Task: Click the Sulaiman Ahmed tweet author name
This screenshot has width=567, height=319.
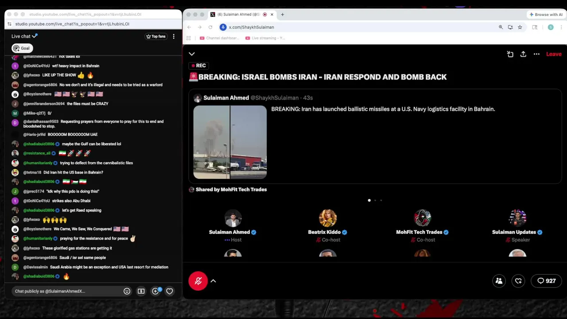Action: click(226, 98)
